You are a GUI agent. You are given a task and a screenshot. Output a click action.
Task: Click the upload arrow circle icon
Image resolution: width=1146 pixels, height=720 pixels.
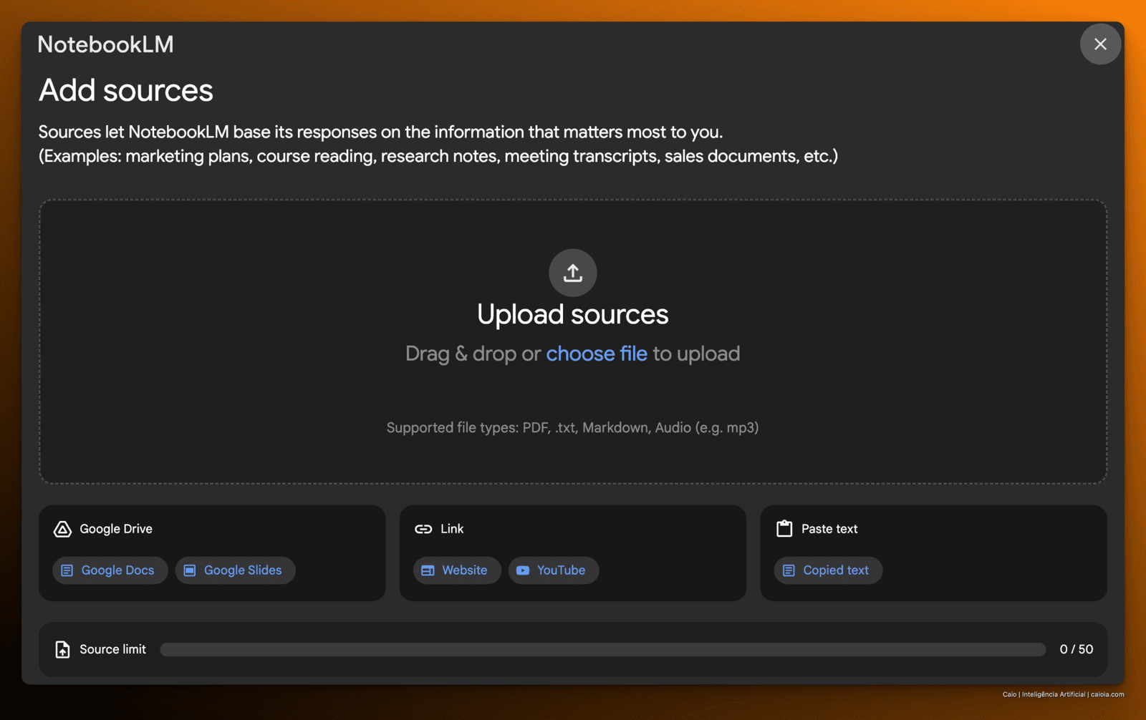point(572,273)
